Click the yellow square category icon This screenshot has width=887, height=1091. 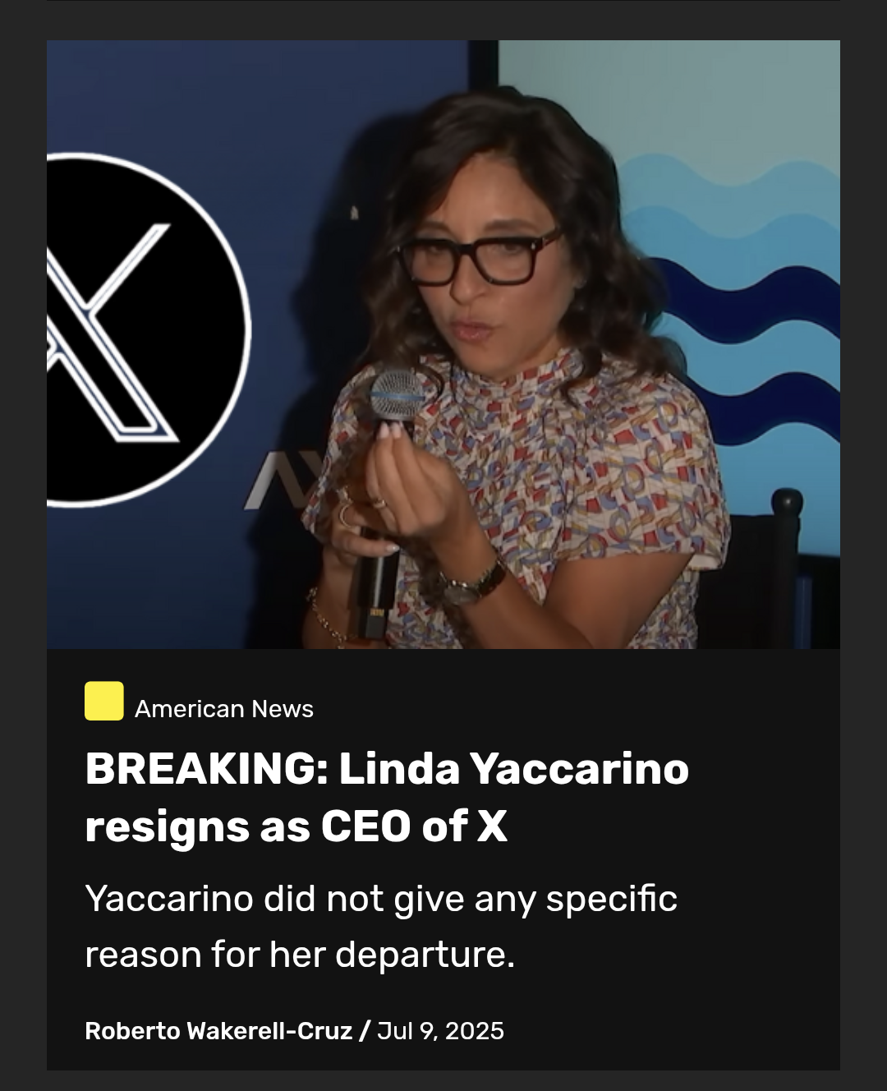[104, 701]
